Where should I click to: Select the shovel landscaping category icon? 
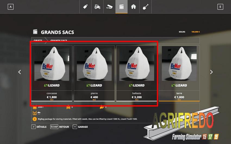pyautogui.click(x=146, y=7)
